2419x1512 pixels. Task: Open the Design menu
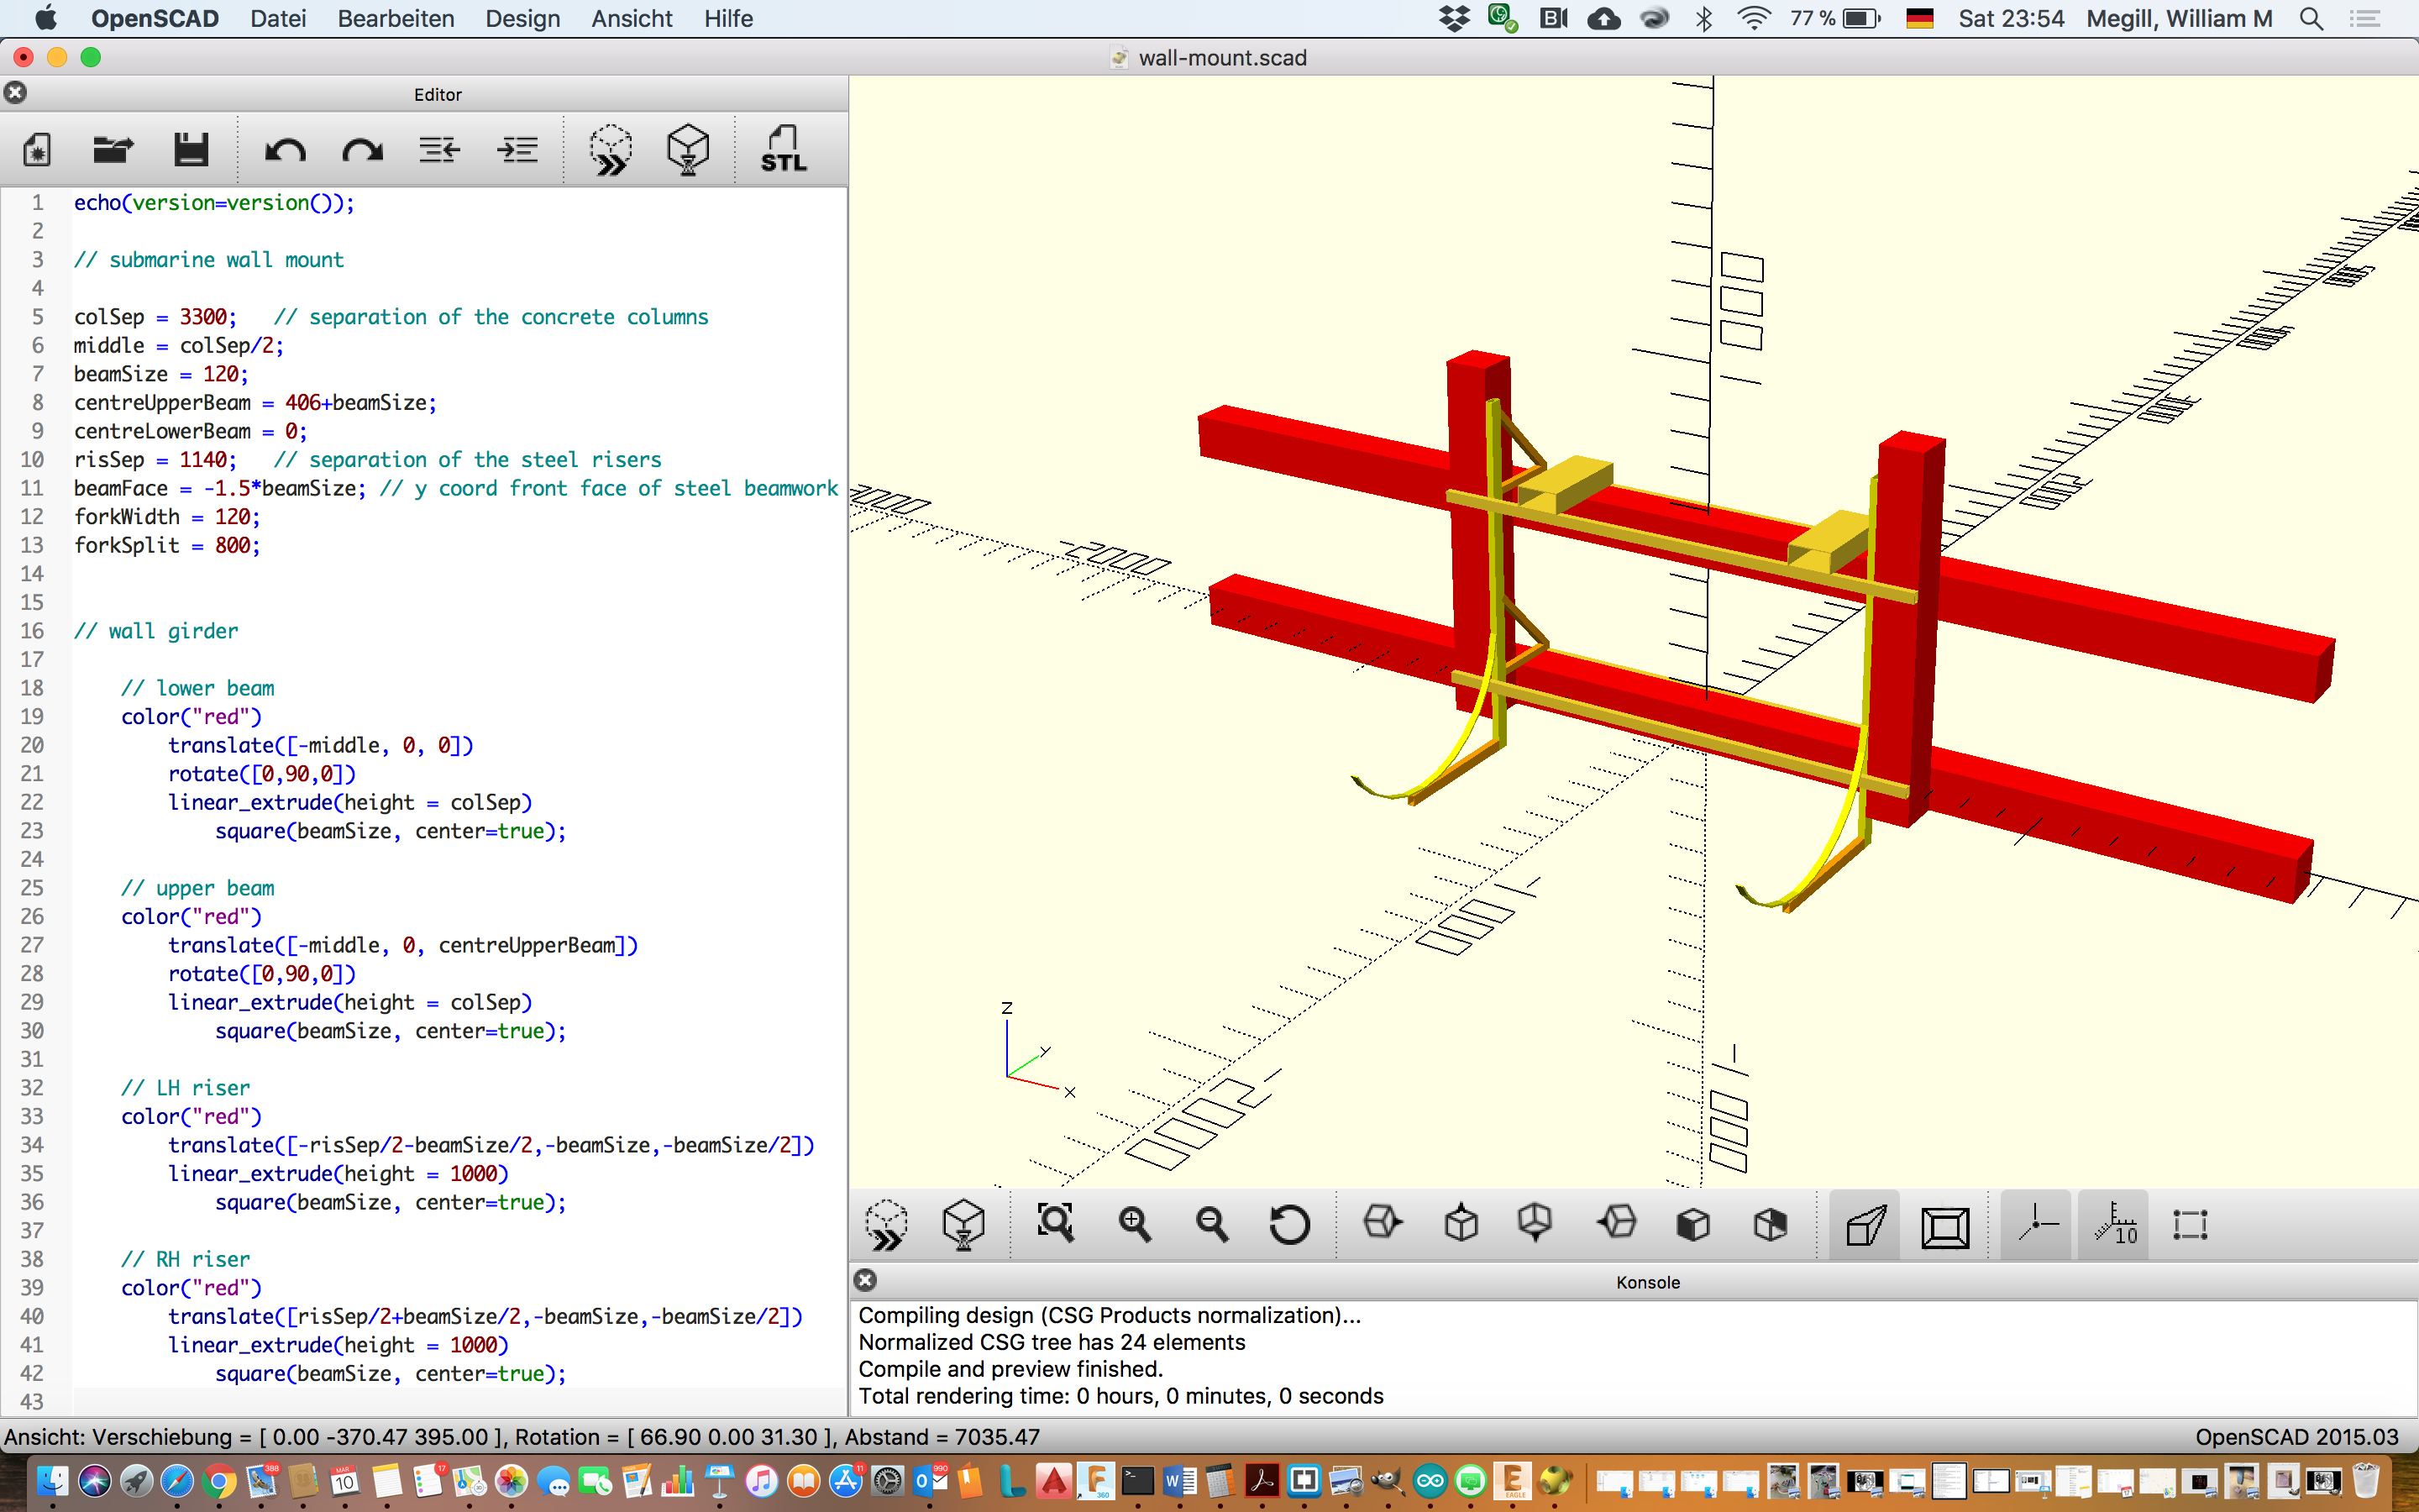[x=522, y=18]
